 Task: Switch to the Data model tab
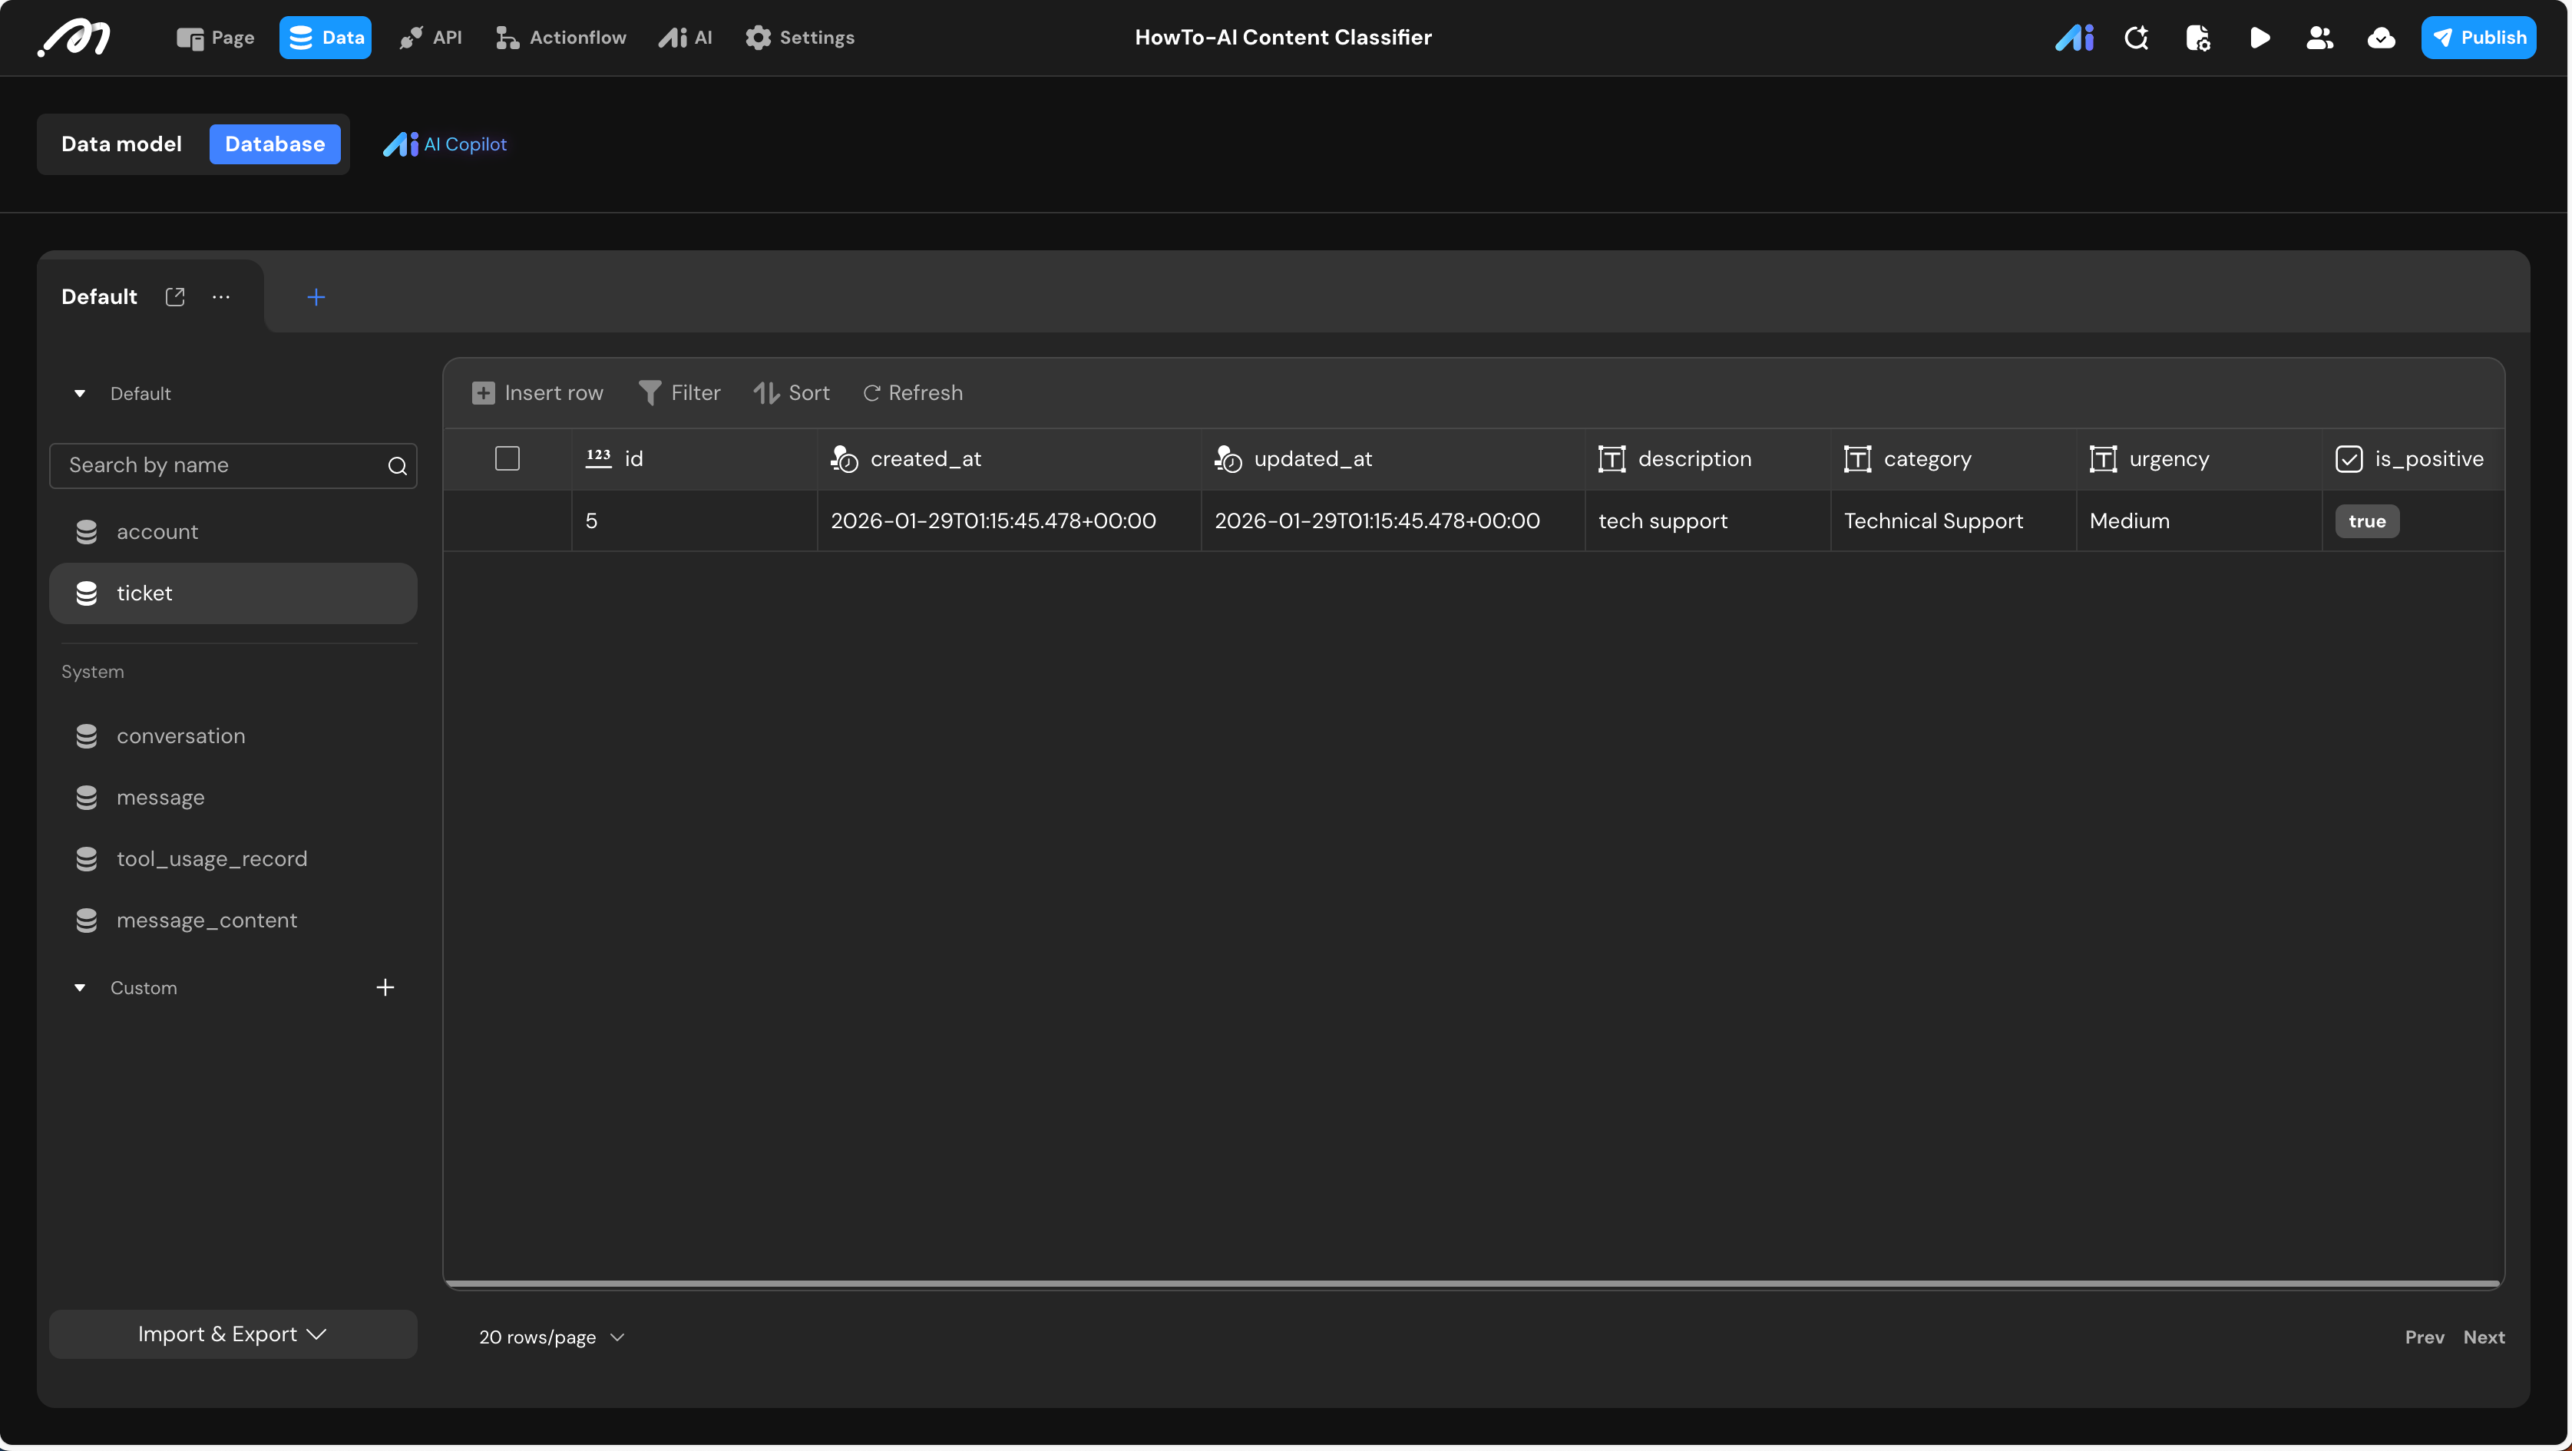[122, 144]
